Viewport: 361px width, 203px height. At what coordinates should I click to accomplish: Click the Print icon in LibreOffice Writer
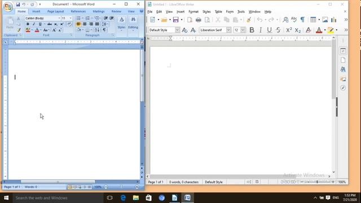point(198,20)
